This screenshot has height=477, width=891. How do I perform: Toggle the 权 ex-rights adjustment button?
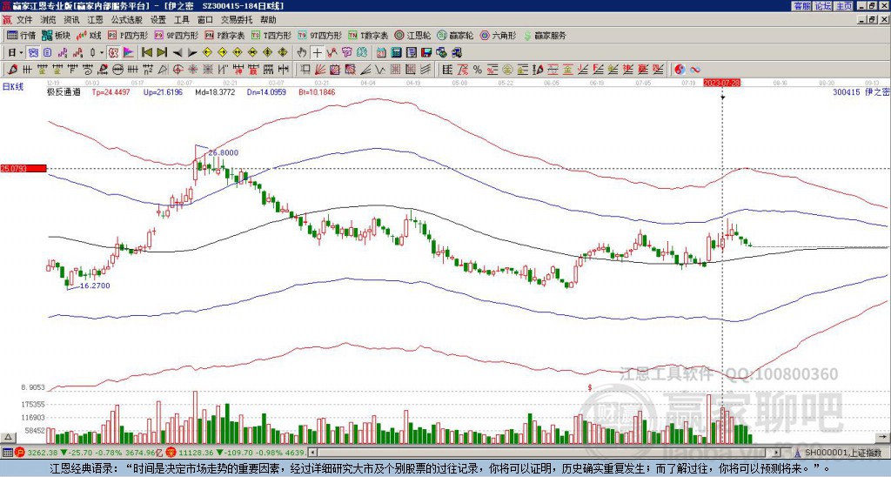pyautogui.click(x=113, y=53)
